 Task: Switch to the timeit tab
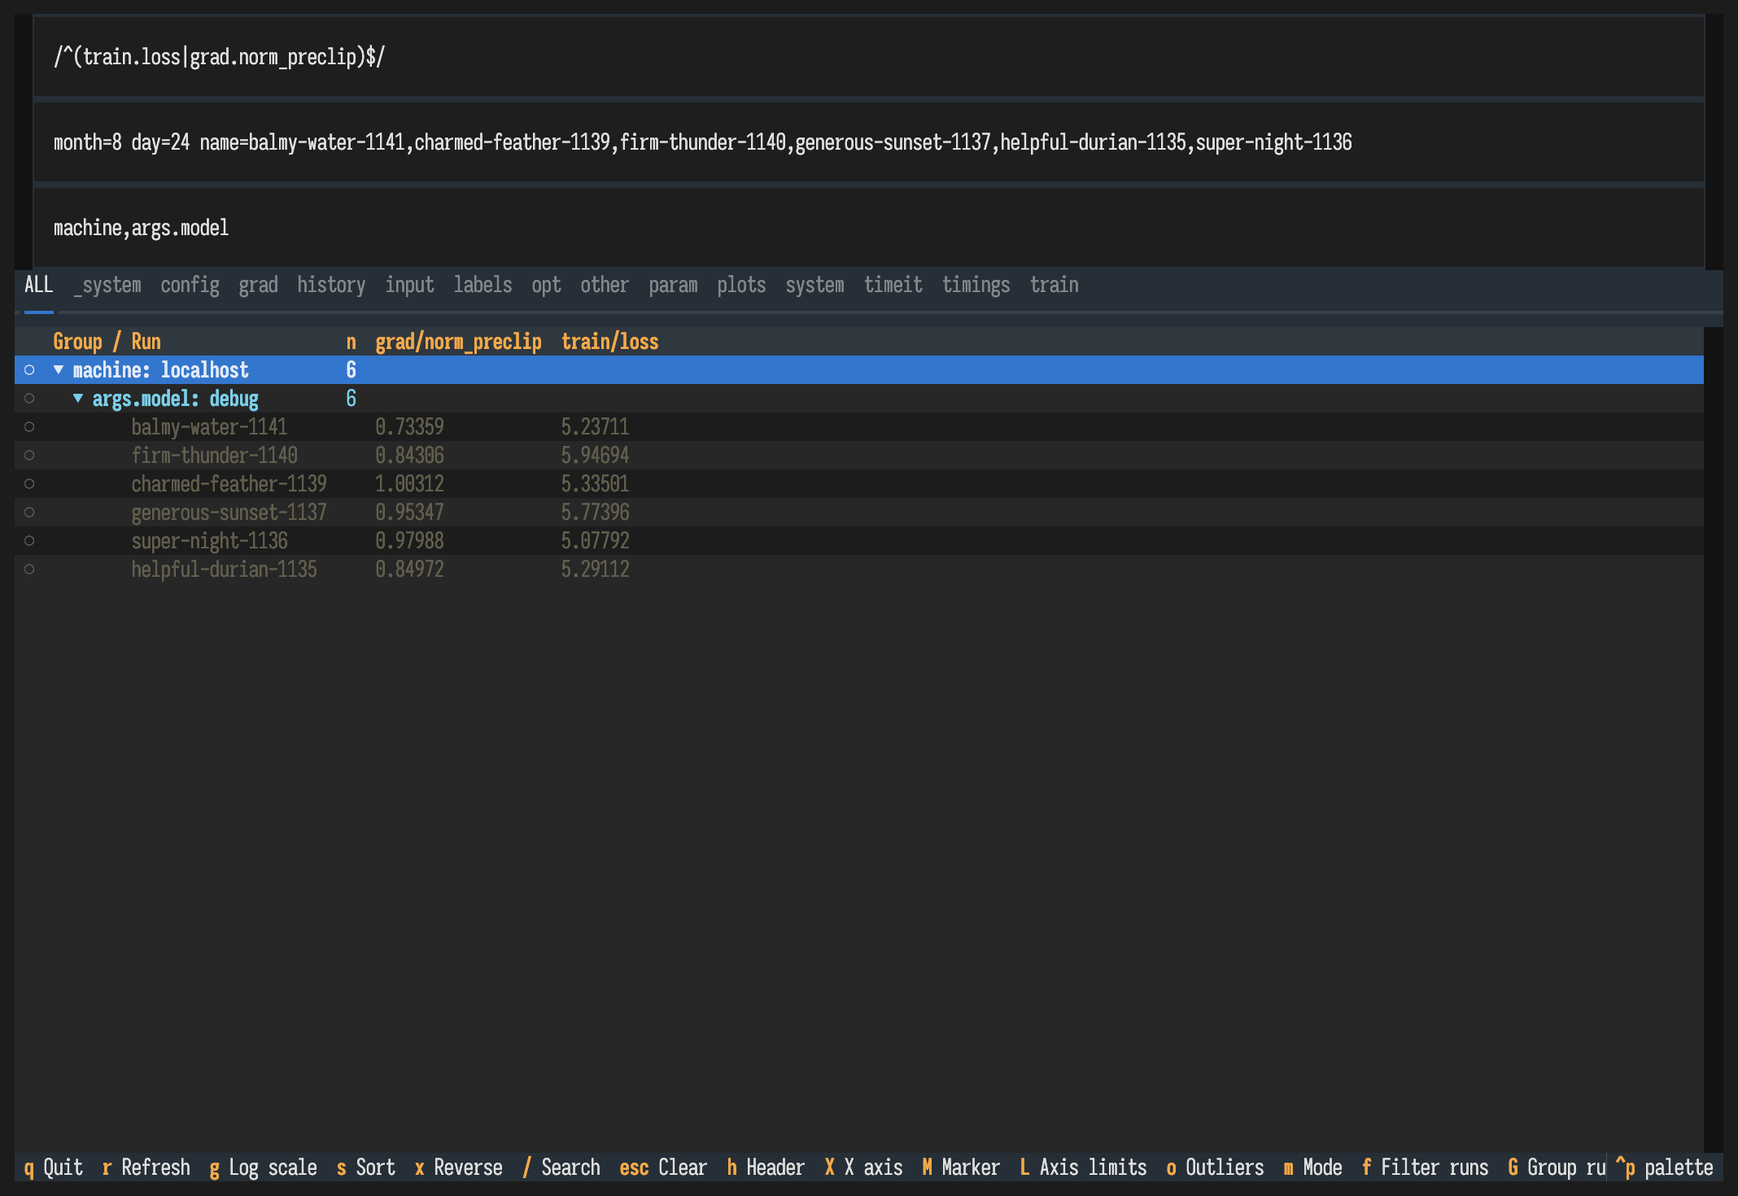893,285
